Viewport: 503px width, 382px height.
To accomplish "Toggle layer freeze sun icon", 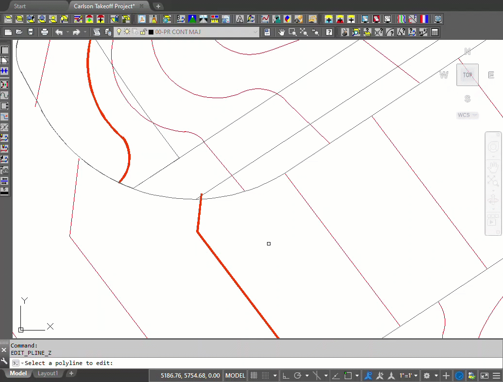I will (127, 32).
